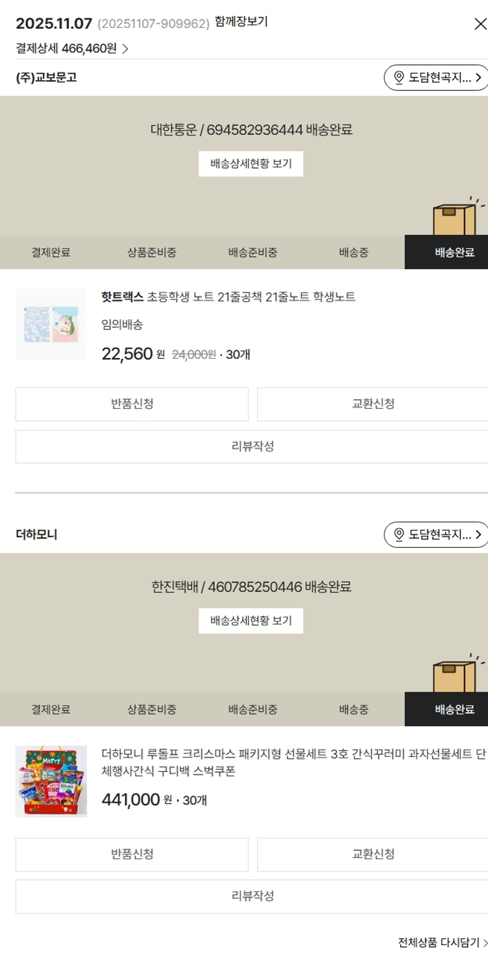The image size is (488, 958).
Task: Click the delivery box icon for 교보문고
Action: point(455,218)
